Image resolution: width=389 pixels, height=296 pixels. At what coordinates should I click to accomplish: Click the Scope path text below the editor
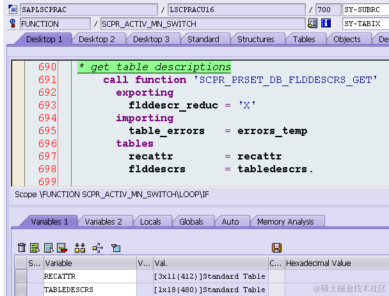click(111, 195)
